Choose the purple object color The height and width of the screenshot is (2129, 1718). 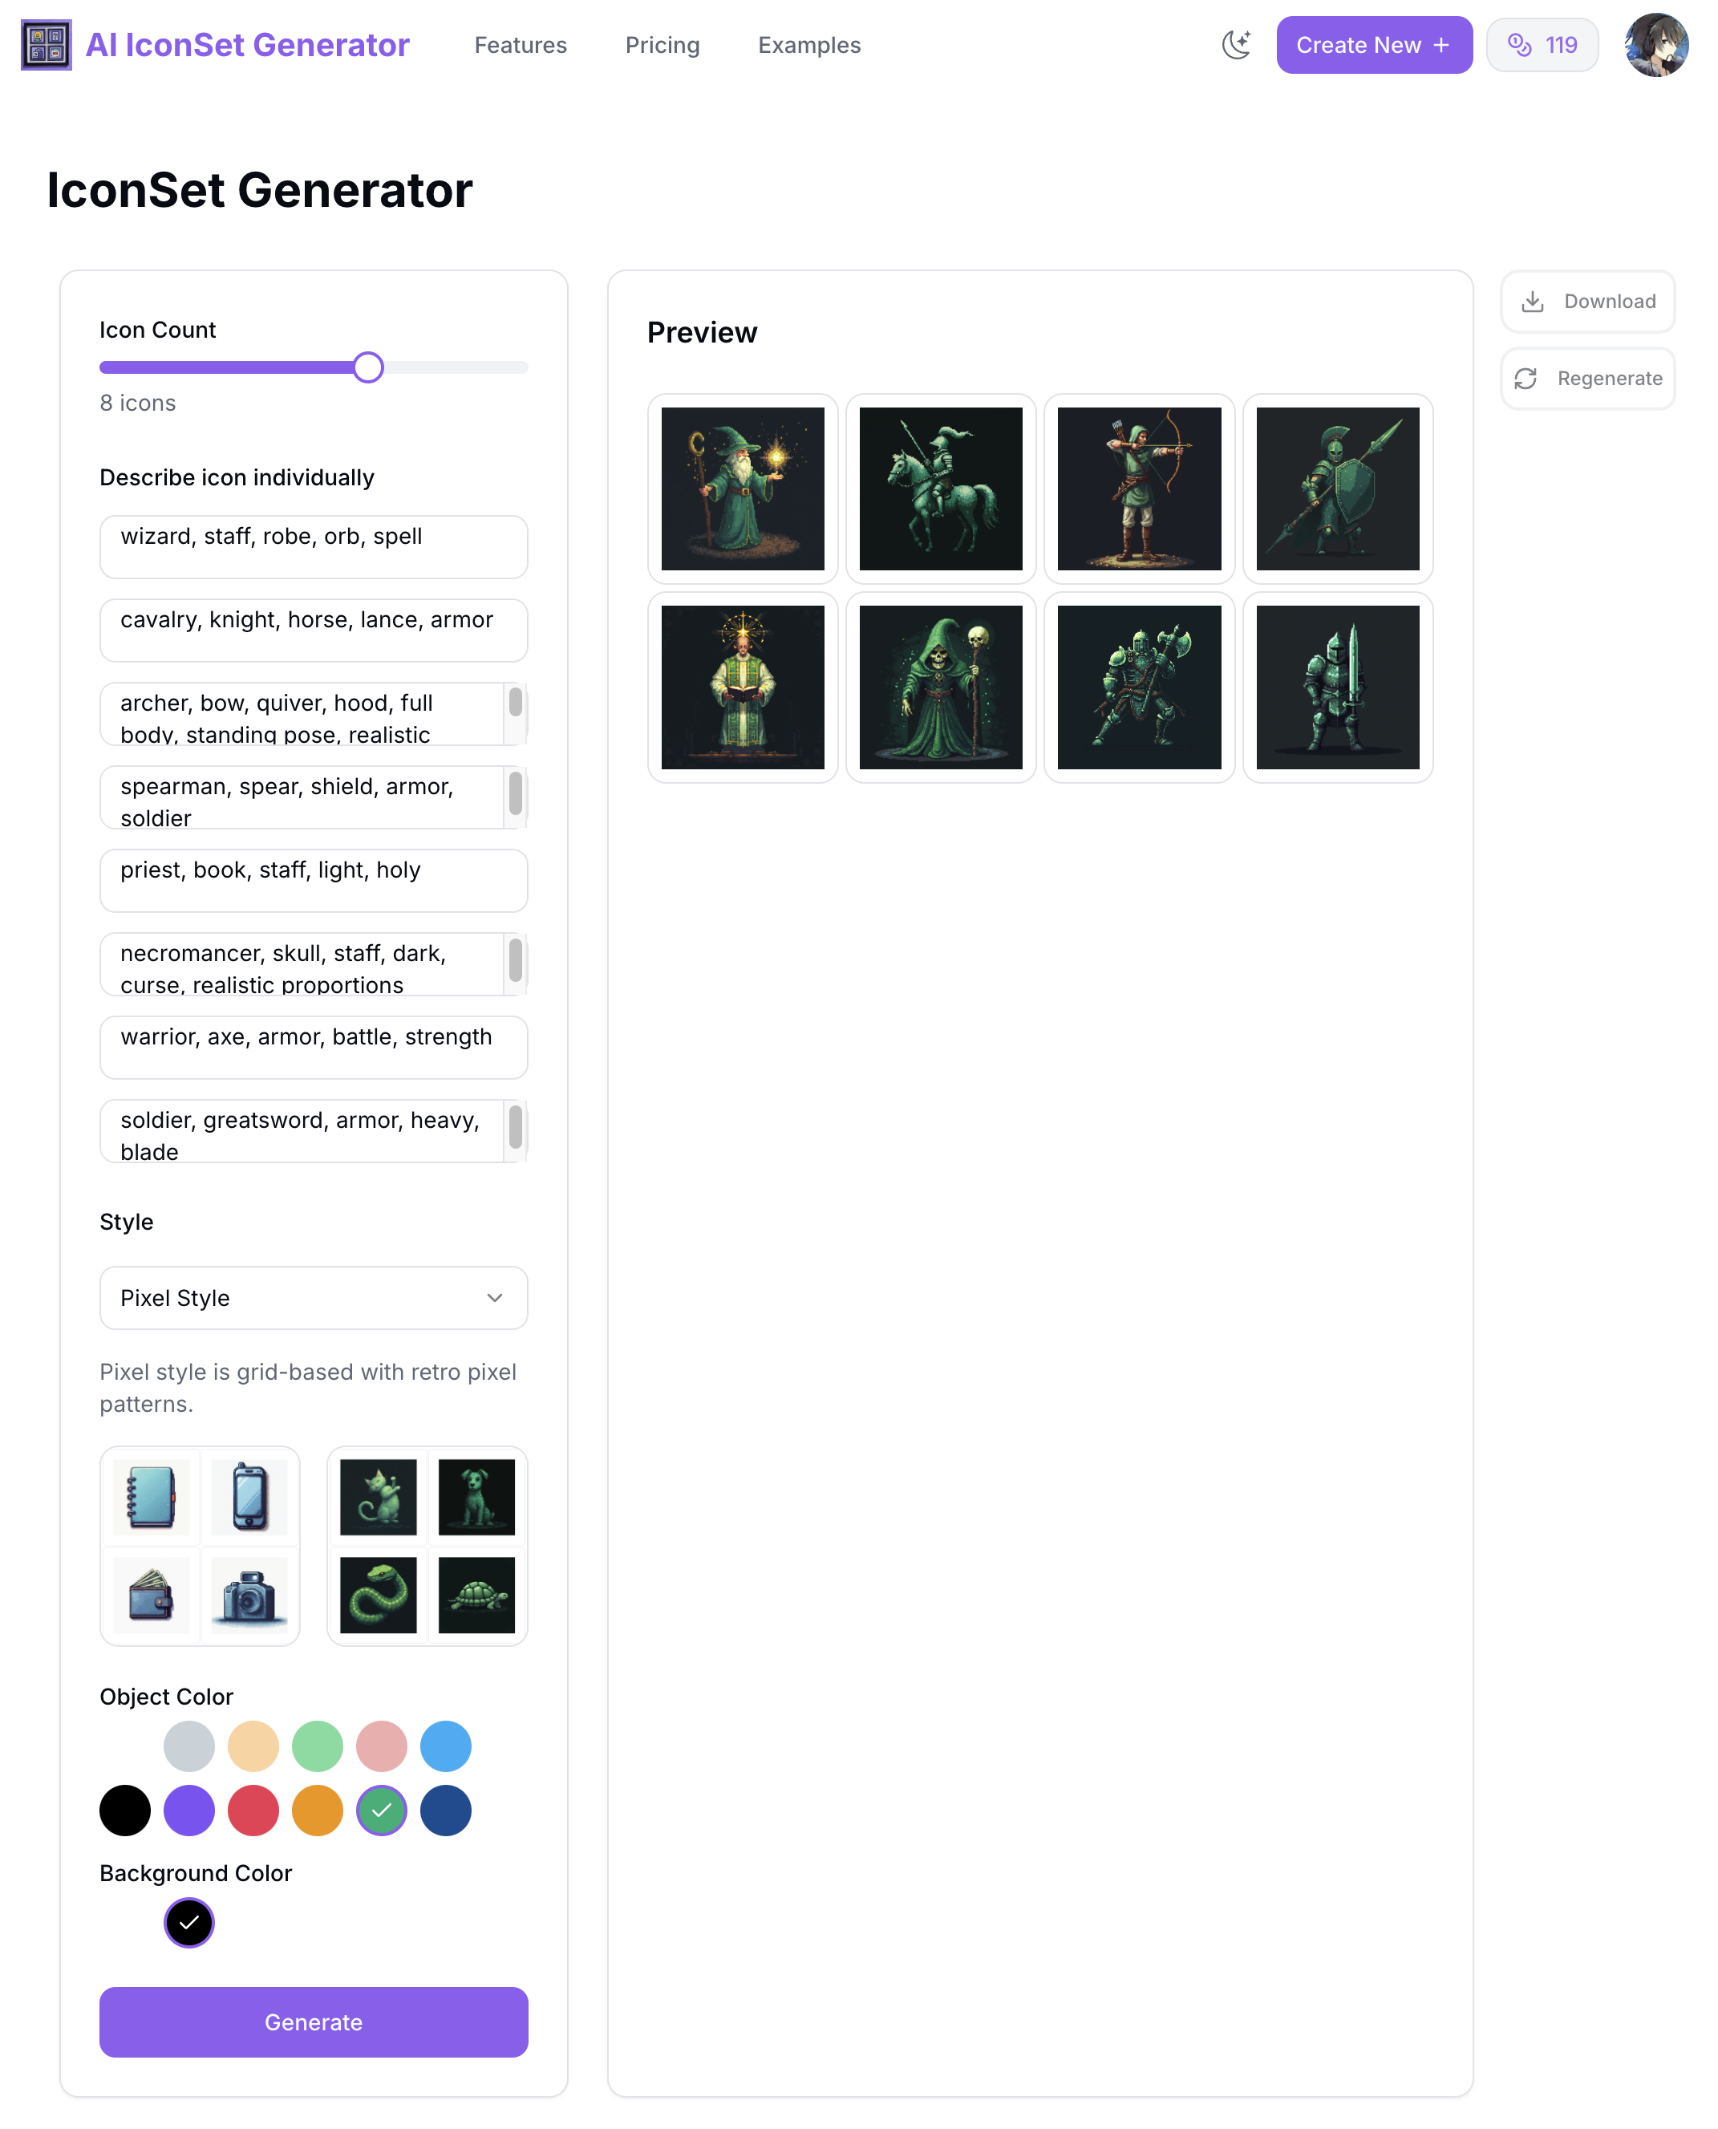[x=189, y=1809]
